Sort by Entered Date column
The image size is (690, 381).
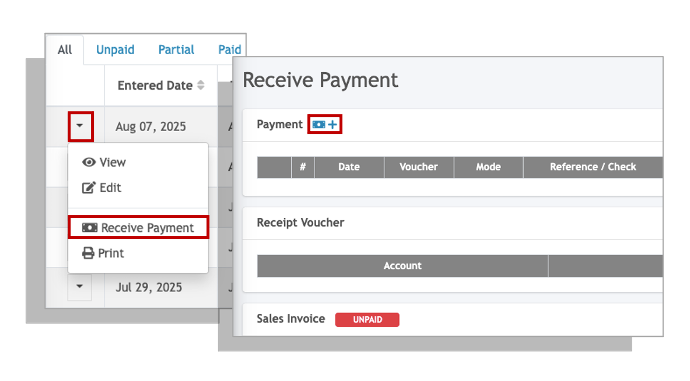(201, 85)
